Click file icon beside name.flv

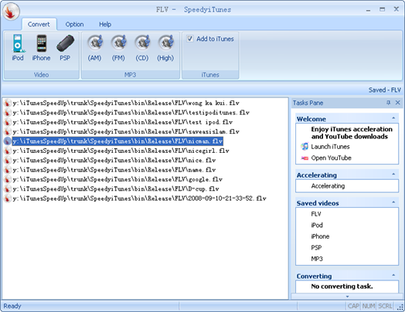click(x=7, y=170)
